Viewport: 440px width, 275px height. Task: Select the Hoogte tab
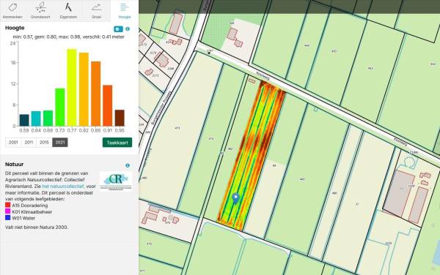tap(125, 11)
